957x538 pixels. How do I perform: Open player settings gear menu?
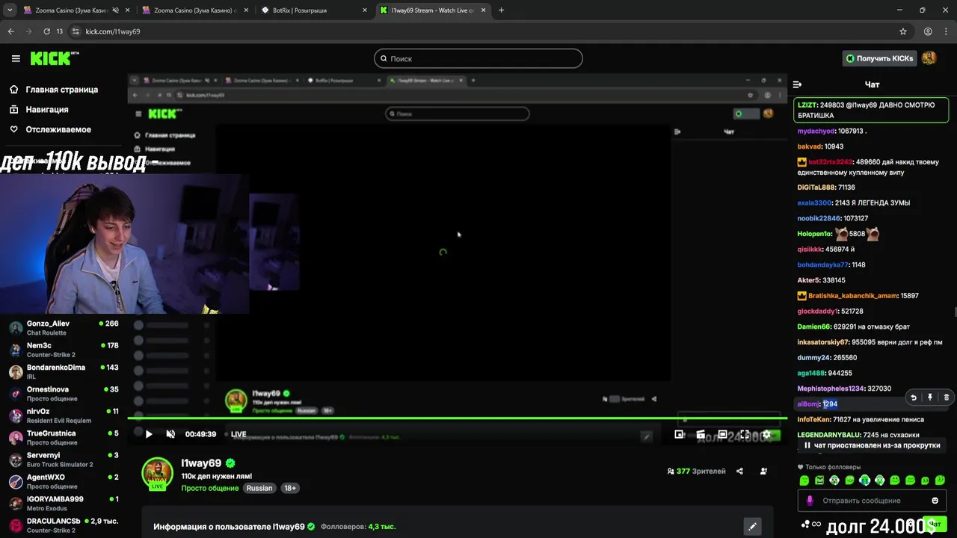[766, 434]
